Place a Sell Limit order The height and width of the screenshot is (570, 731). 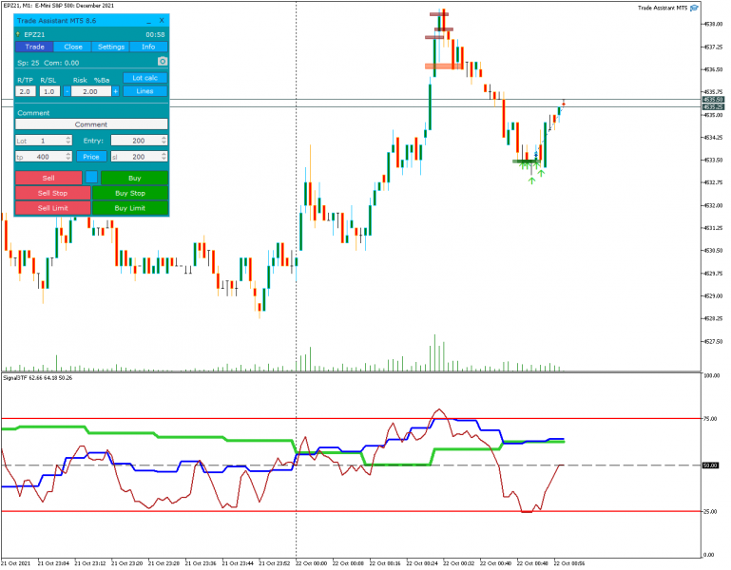point(52,208)
